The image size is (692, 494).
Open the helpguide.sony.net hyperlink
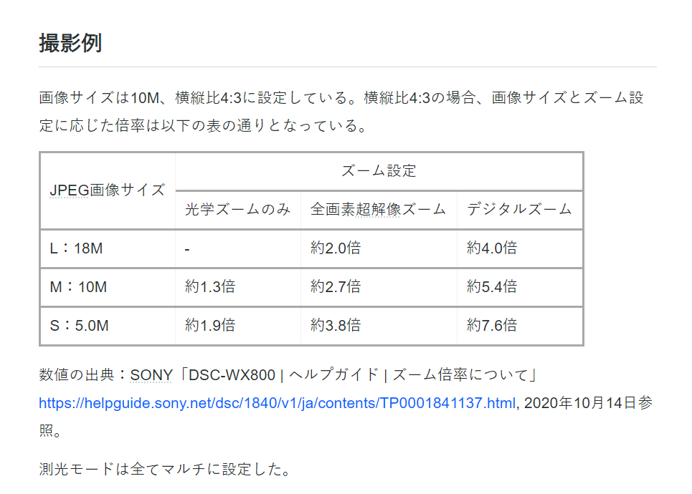(277, 403)
